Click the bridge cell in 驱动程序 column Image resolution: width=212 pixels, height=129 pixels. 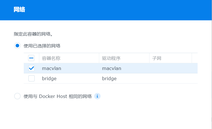pyautogui.click(x=109, y=78)
